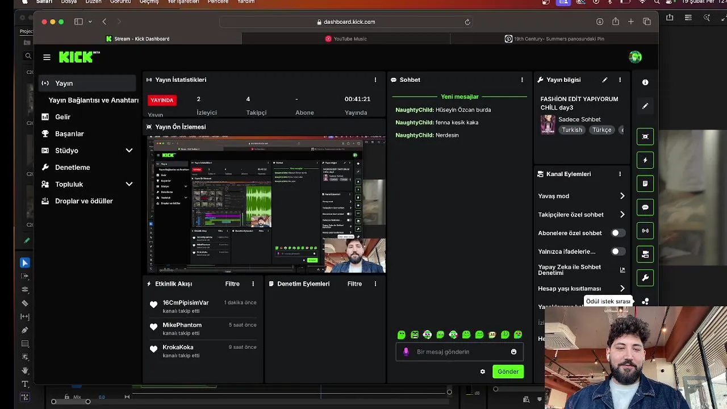Open the Denetim Eylemleri Filtre dropdown
This screenshot has width=727, height=409.
pyautogui.click(x=354, y=284)
